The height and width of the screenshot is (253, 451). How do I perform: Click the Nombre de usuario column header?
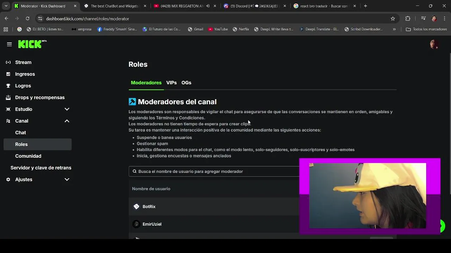151,189
